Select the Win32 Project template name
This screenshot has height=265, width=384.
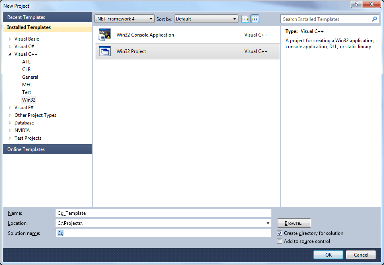pos(131,51)
